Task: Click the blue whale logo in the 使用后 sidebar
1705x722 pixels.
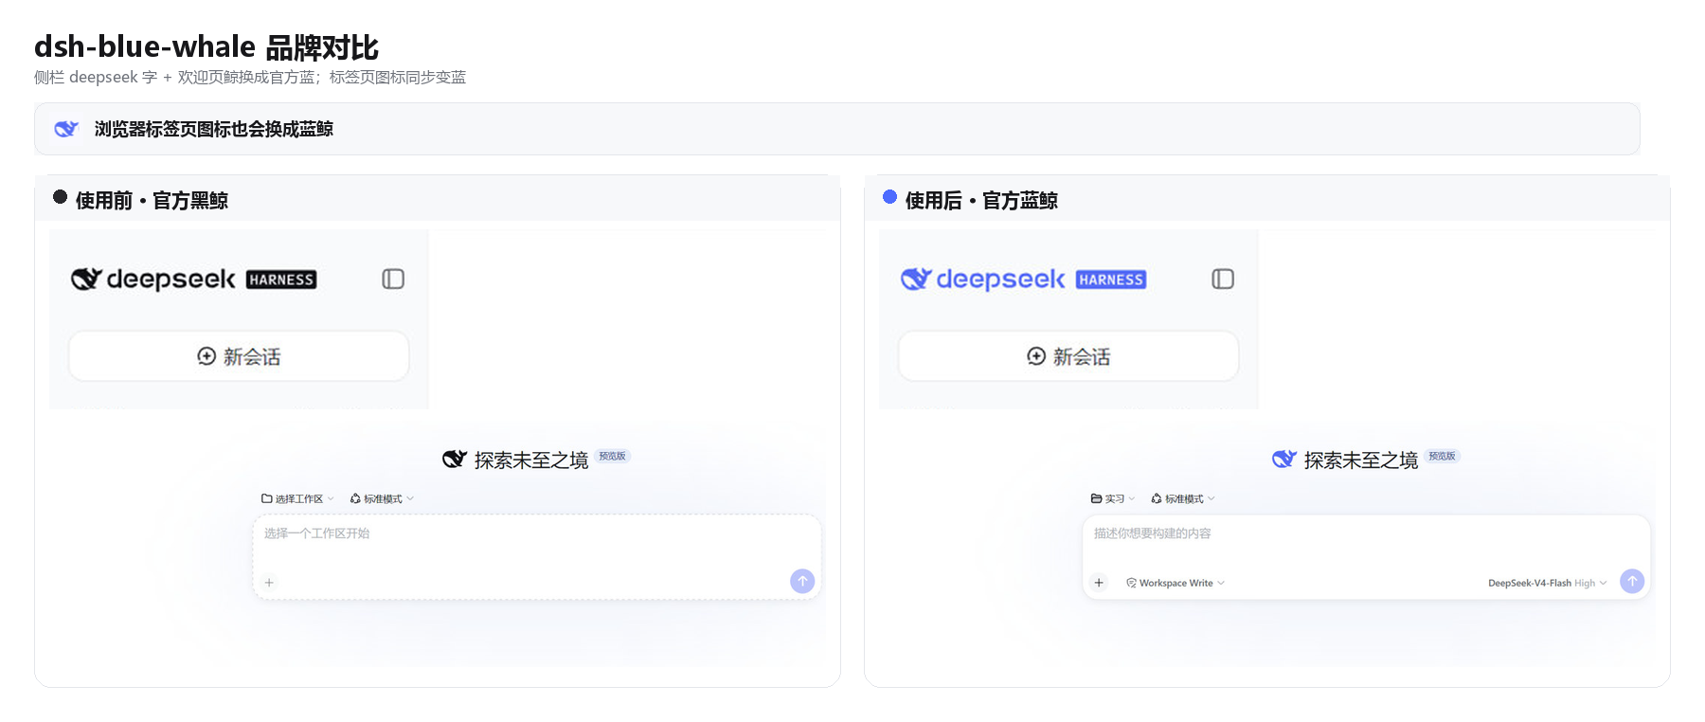Action: (916, 279)
